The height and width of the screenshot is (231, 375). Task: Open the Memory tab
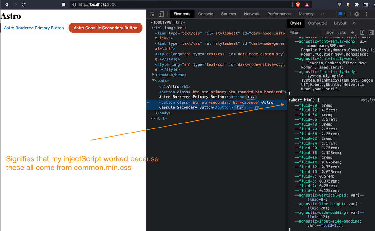click(x=306, y=14)
